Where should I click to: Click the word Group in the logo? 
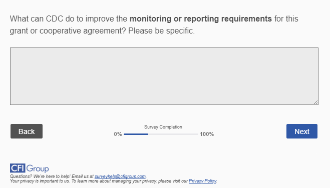pyautogui.click(x=38, y=168)
